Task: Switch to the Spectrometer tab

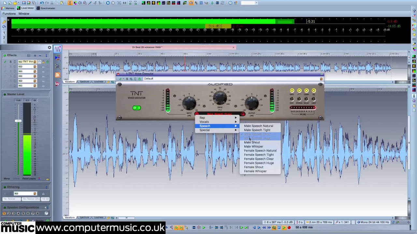Action: coord(46,8)
